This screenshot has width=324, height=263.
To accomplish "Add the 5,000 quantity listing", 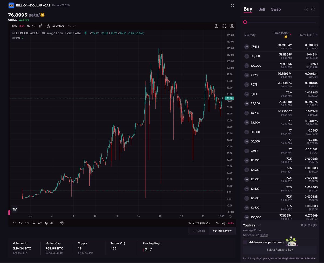I will click(x=247, y=94).
